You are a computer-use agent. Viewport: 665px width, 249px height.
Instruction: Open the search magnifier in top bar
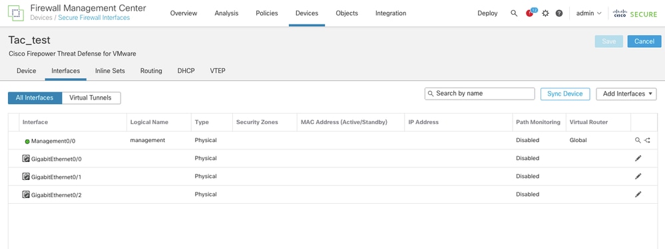(514, 13)
